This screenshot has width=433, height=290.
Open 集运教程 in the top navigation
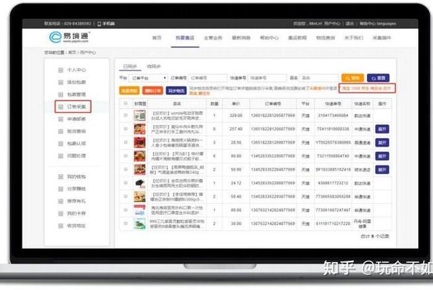point(298,38)
